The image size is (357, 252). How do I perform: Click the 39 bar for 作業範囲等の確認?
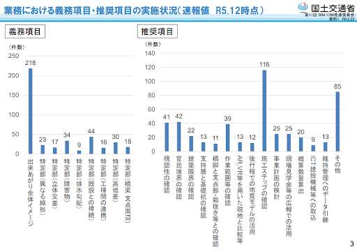(x=227, y=138)
